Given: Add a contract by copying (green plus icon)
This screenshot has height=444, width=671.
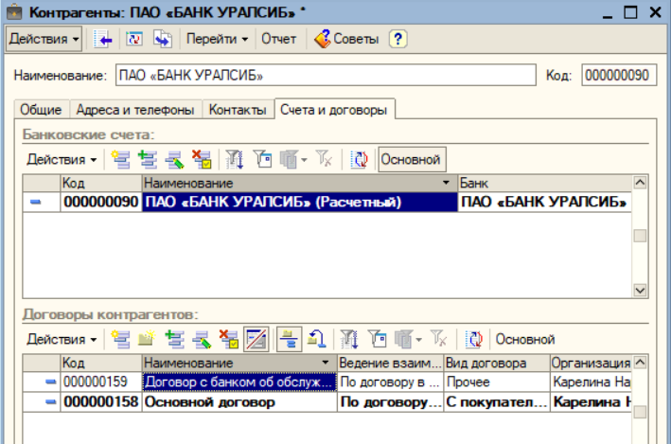Looking at the screenshot, I should tap(174, 339).
